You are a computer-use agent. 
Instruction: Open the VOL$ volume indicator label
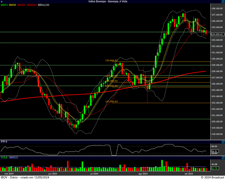click(x=4, y=158)
